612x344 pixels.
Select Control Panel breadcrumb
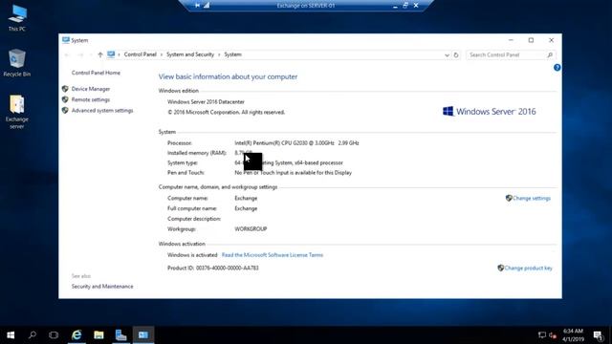coord(141,54)
